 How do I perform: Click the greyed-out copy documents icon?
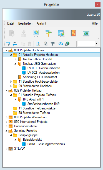point(23,44)
